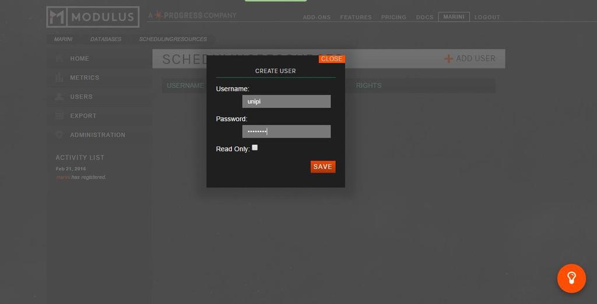Viewport: 597px width, 304px height.
Task: Click the Modulus logo
Action: pos(93,17)
